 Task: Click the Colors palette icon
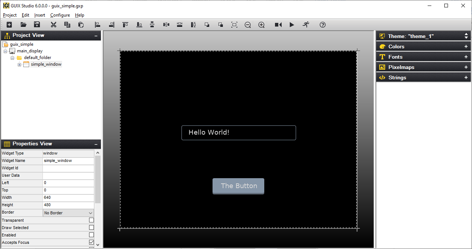coord(382,46)
